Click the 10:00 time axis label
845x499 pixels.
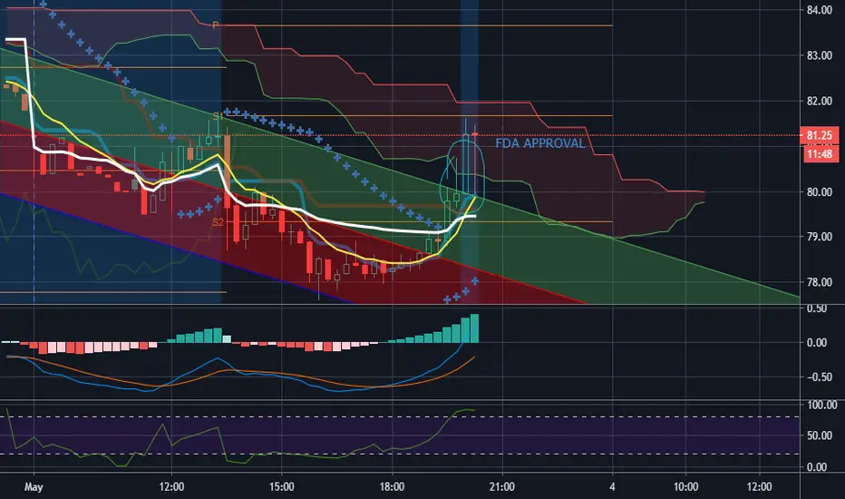685,487
